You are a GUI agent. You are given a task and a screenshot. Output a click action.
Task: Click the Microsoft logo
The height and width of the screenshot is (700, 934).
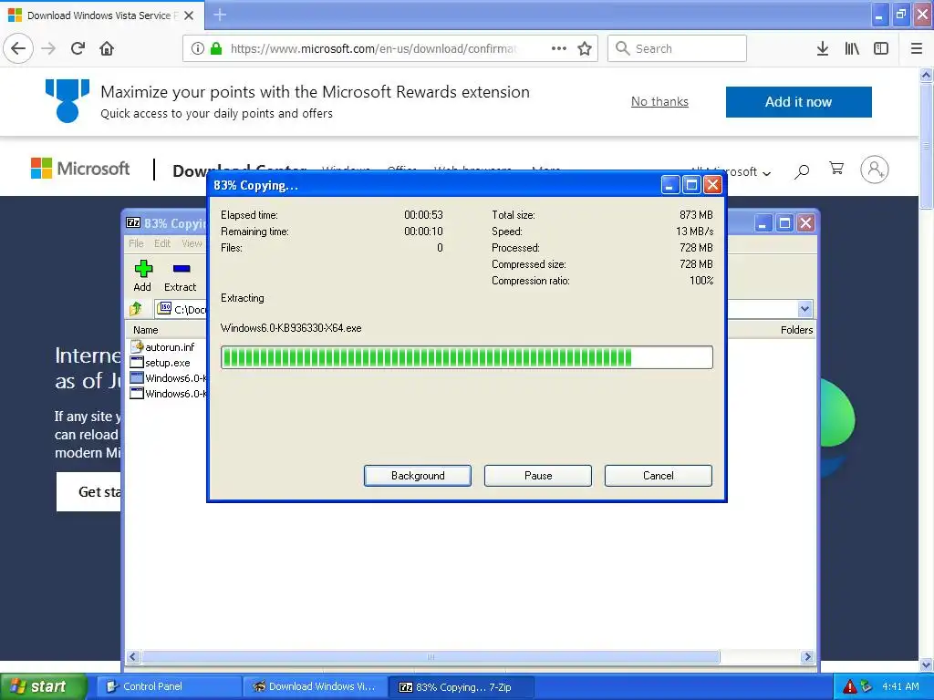point(80,169)
